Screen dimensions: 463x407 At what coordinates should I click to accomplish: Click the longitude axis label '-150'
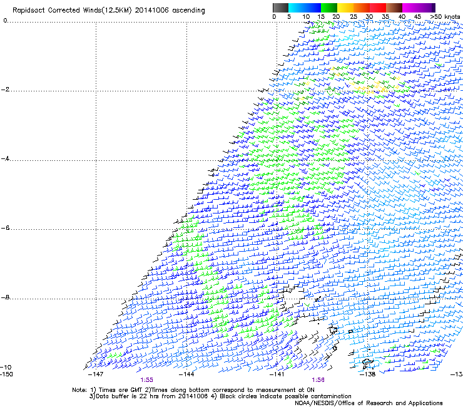pyautogui.click(x=6, y=374)
